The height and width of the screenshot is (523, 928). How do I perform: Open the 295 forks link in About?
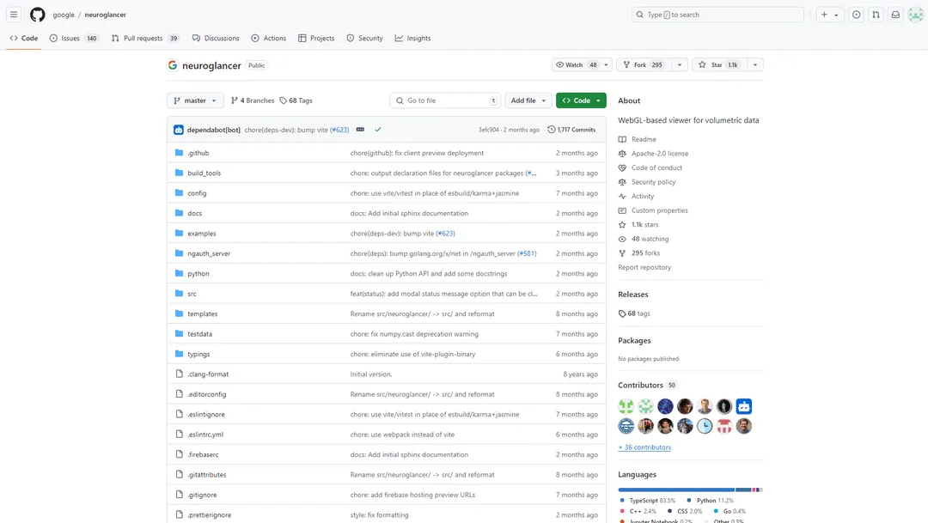(645, 253)
